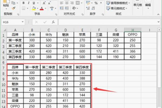Image resolution: width=162 pixels, height=108 pixels.
Task: Select cell F2 with value 98
Action: [99, 40]
